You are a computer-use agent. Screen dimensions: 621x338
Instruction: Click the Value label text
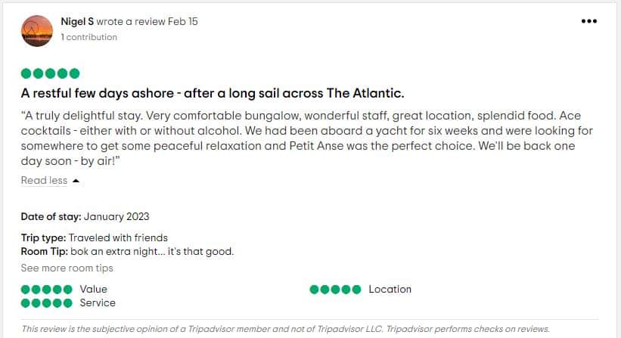coord(94,290)
